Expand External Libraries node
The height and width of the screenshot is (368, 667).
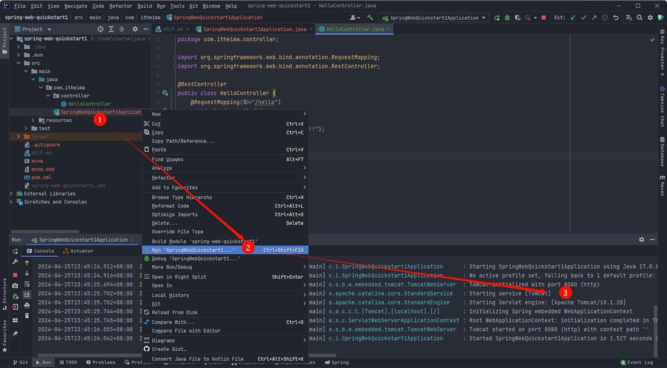11,194
